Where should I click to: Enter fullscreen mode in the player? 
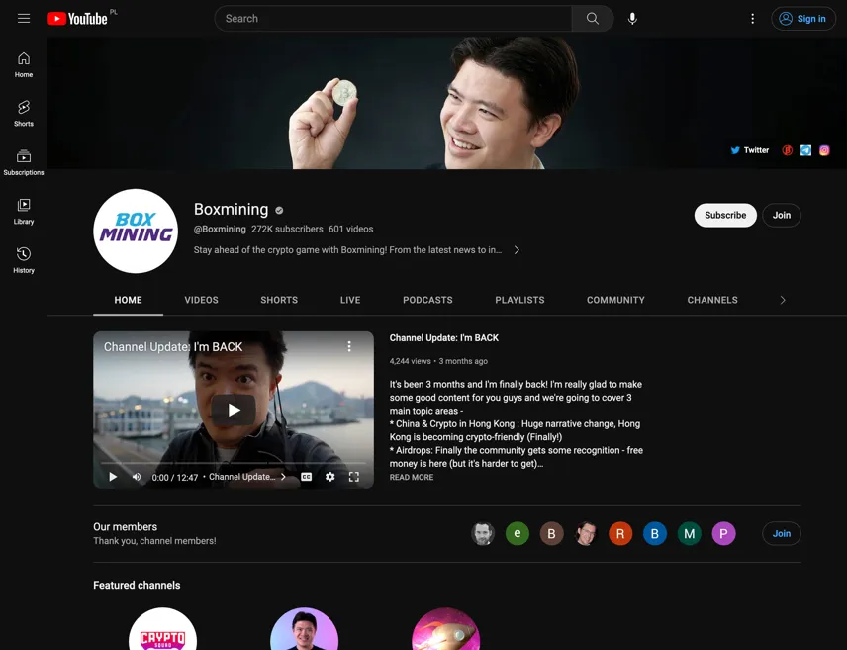(354, 477)
